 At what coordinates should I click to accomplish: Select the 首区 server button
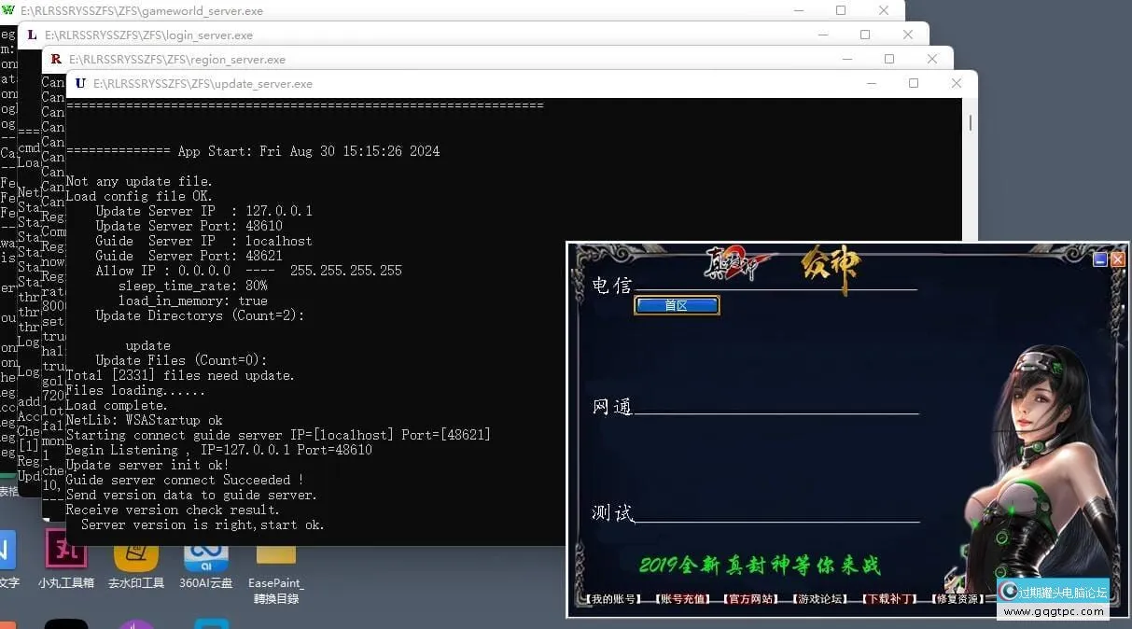pos(677,305)
